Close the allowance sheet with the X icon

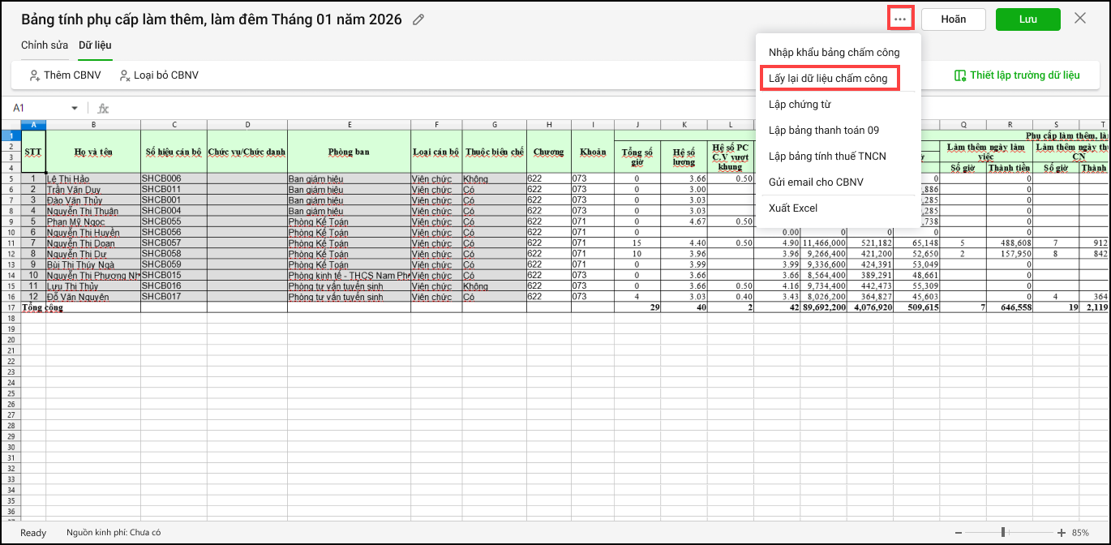1079,19
